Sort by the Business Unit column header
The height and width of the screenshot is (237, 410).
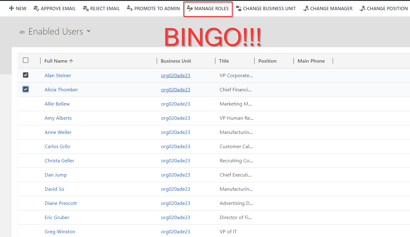176,61
